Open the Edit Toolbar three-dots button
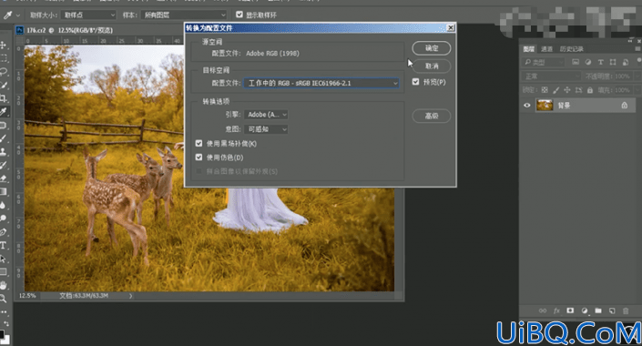The height and width of the screenshot is (346, 642). point(4,312)
